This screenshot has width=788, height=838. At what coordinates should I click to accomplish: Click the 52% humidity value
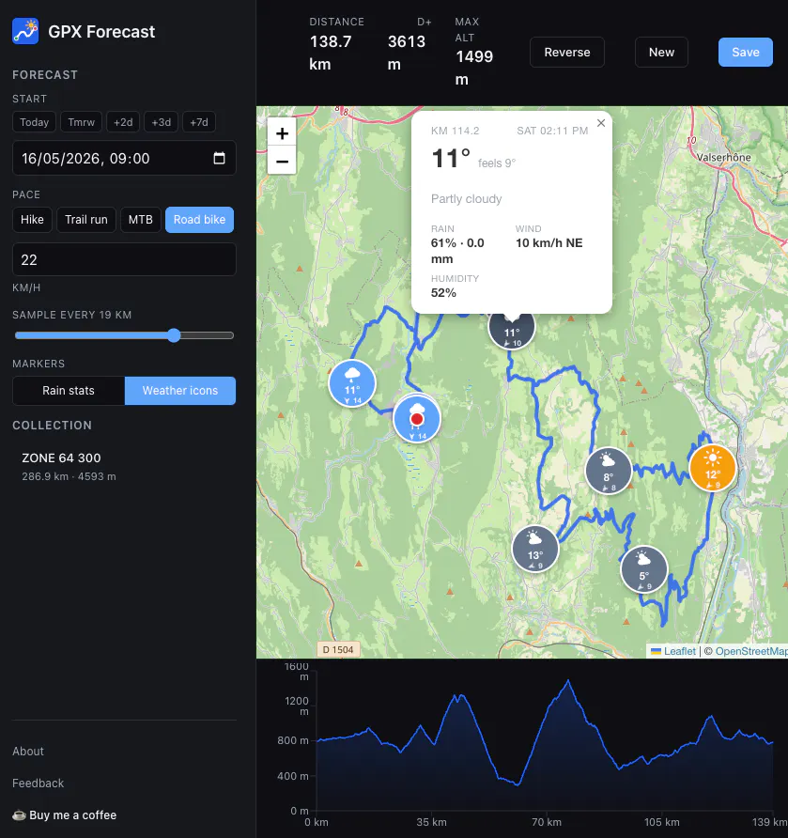click(x=443, y=293)
